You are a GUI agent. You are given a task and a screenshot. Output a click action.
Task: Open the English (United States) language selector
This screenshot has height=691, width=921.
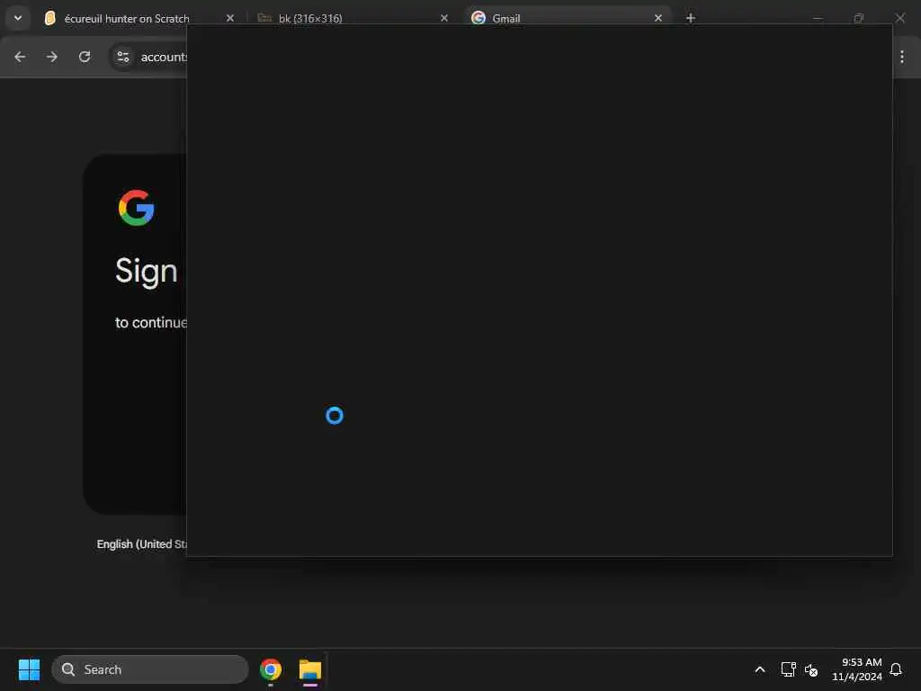click(x=141, y=544)
